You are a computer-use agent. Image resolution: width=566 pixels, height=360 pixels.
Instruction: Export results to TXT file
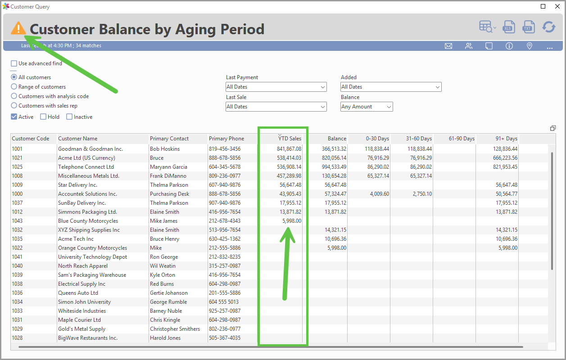pyautogui.click(x=528, y=27)
